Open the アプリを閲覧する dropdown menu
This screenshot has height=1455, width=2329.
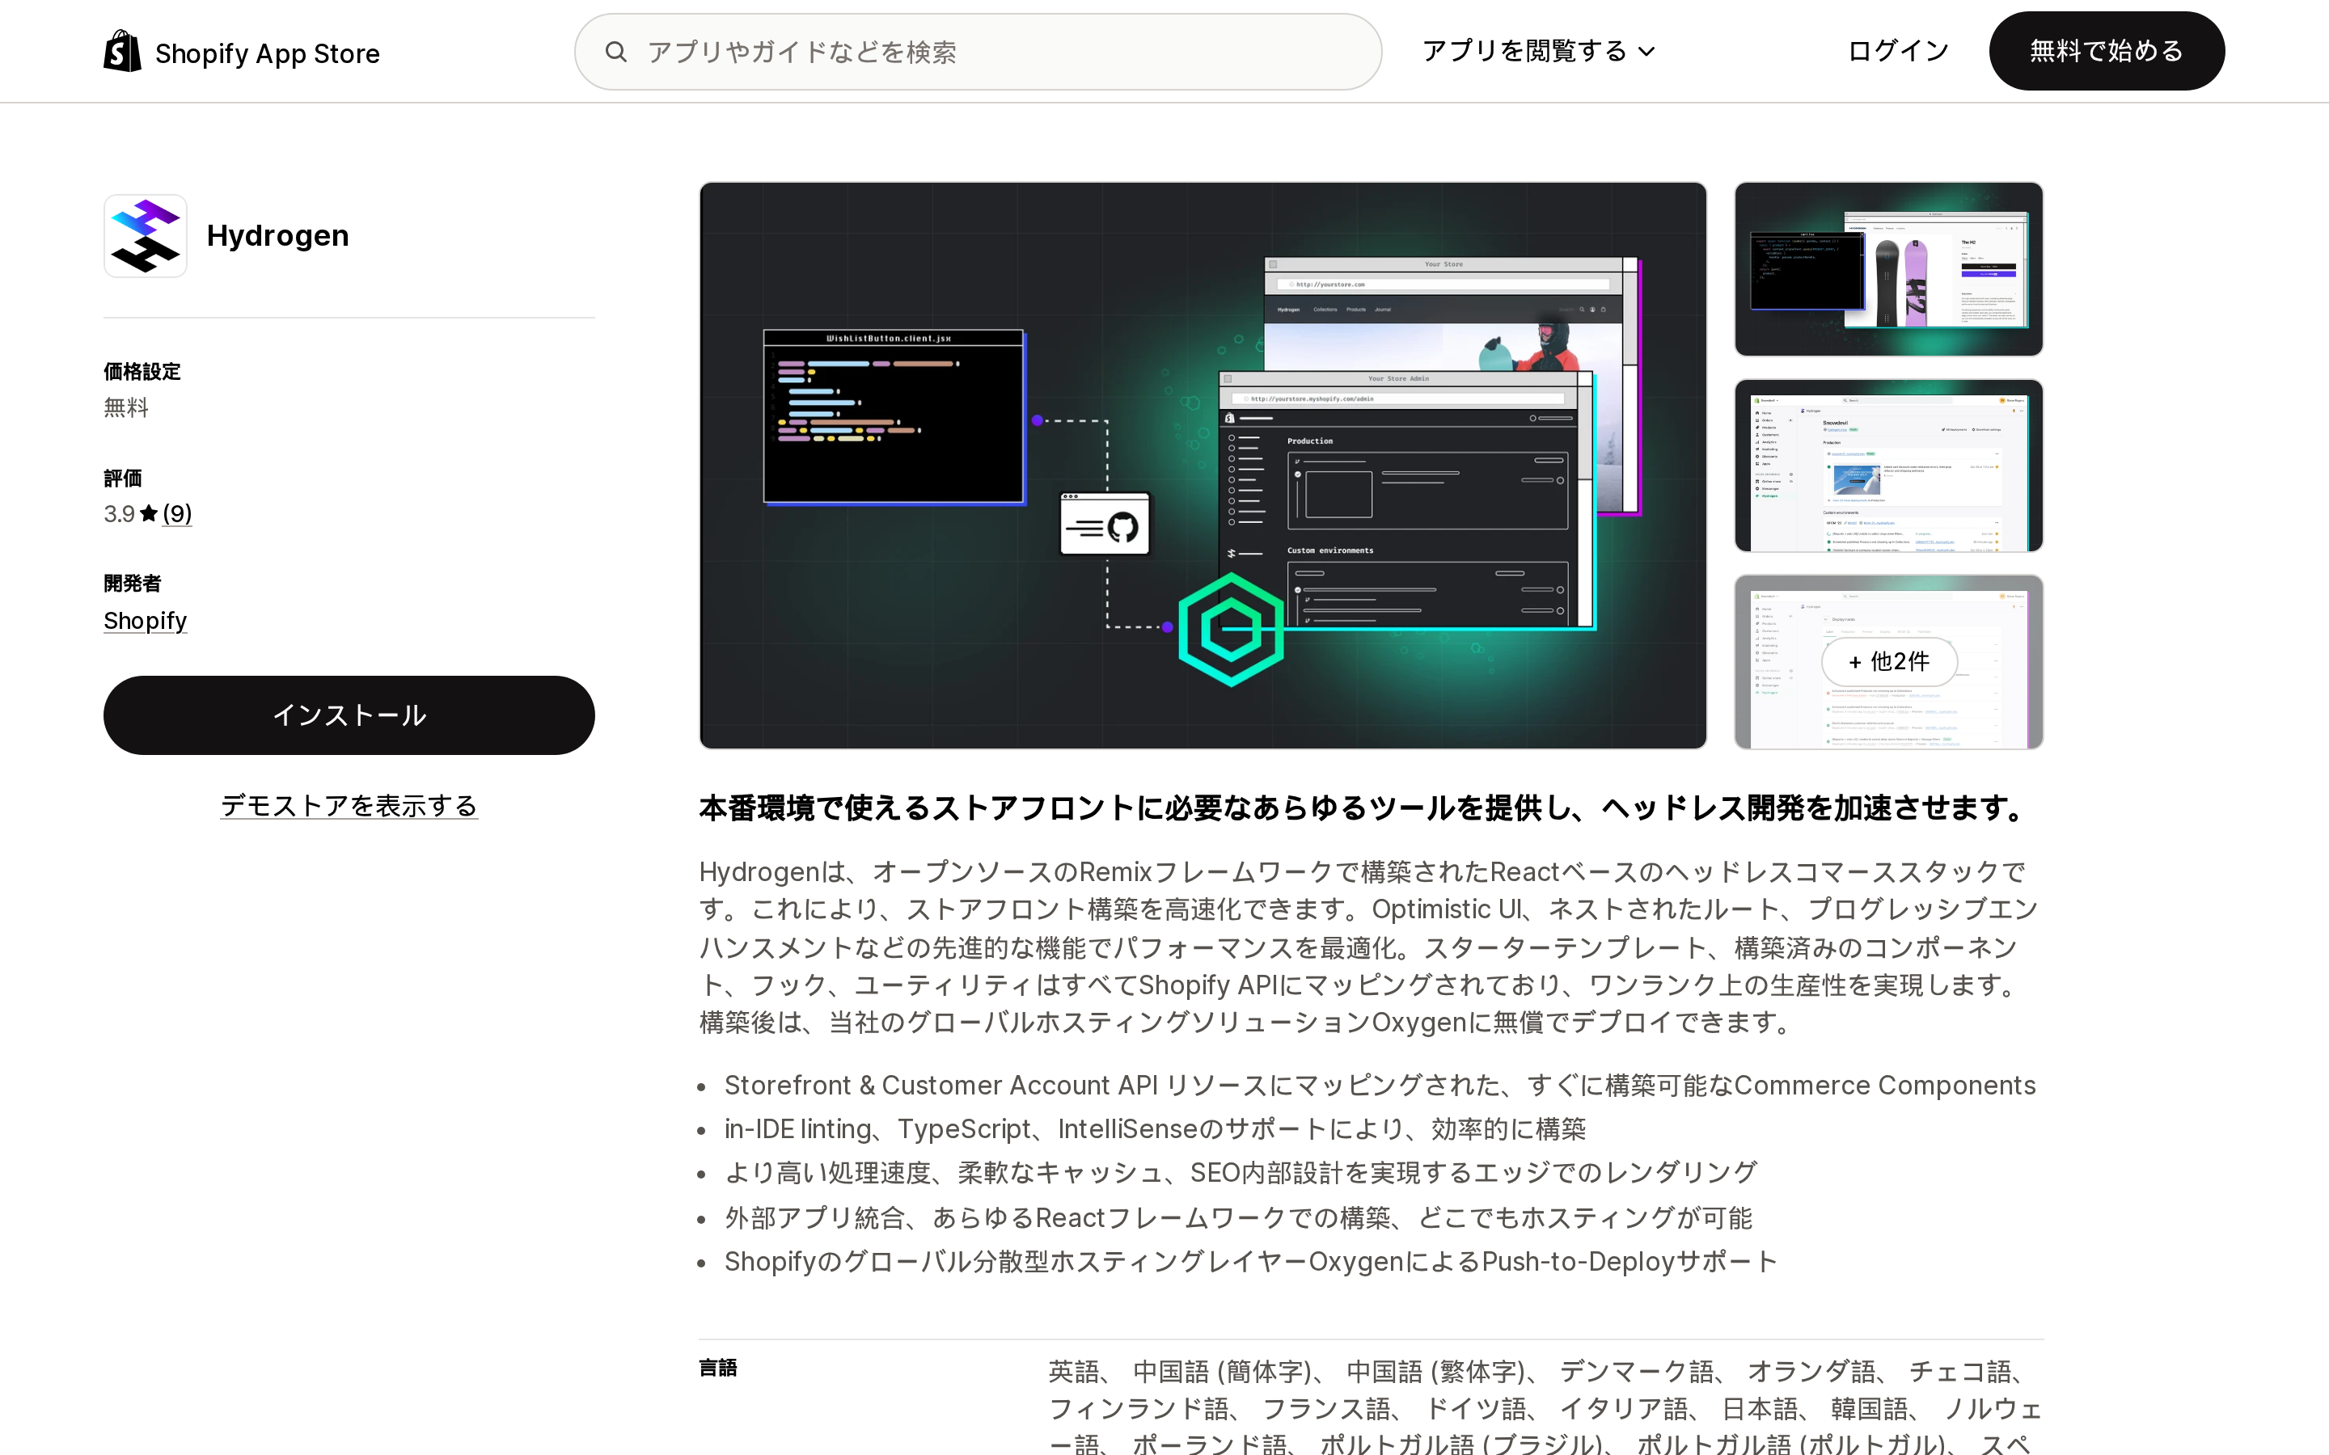click(1538, 51)
